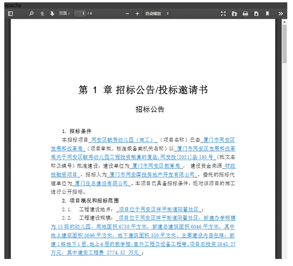Zoom out with the minus button
The width and height of the screenshot is (293, 266).
point(127,14)
